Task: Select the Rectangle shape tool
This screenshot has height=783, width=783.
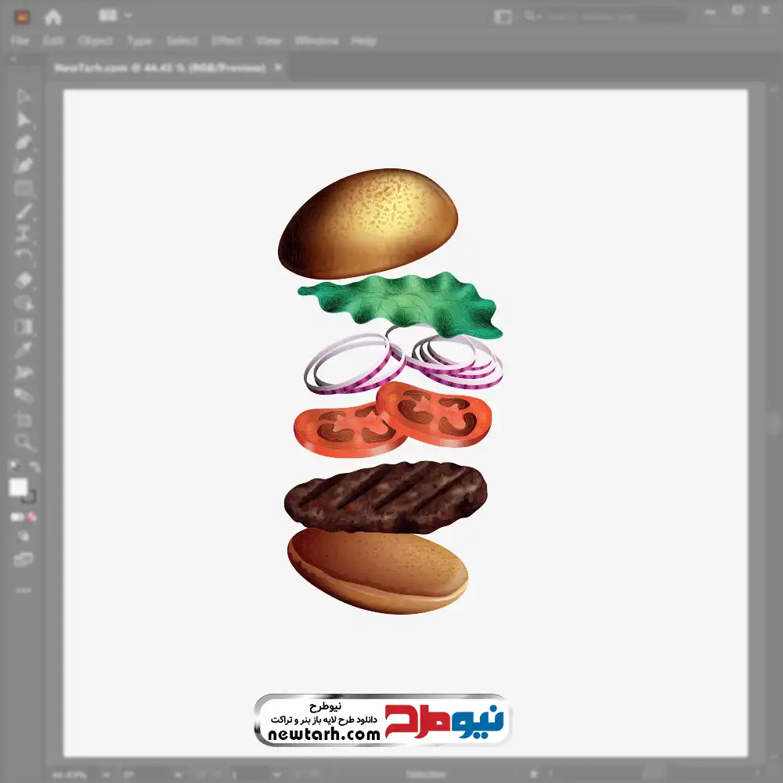Action: coord(23,188)
